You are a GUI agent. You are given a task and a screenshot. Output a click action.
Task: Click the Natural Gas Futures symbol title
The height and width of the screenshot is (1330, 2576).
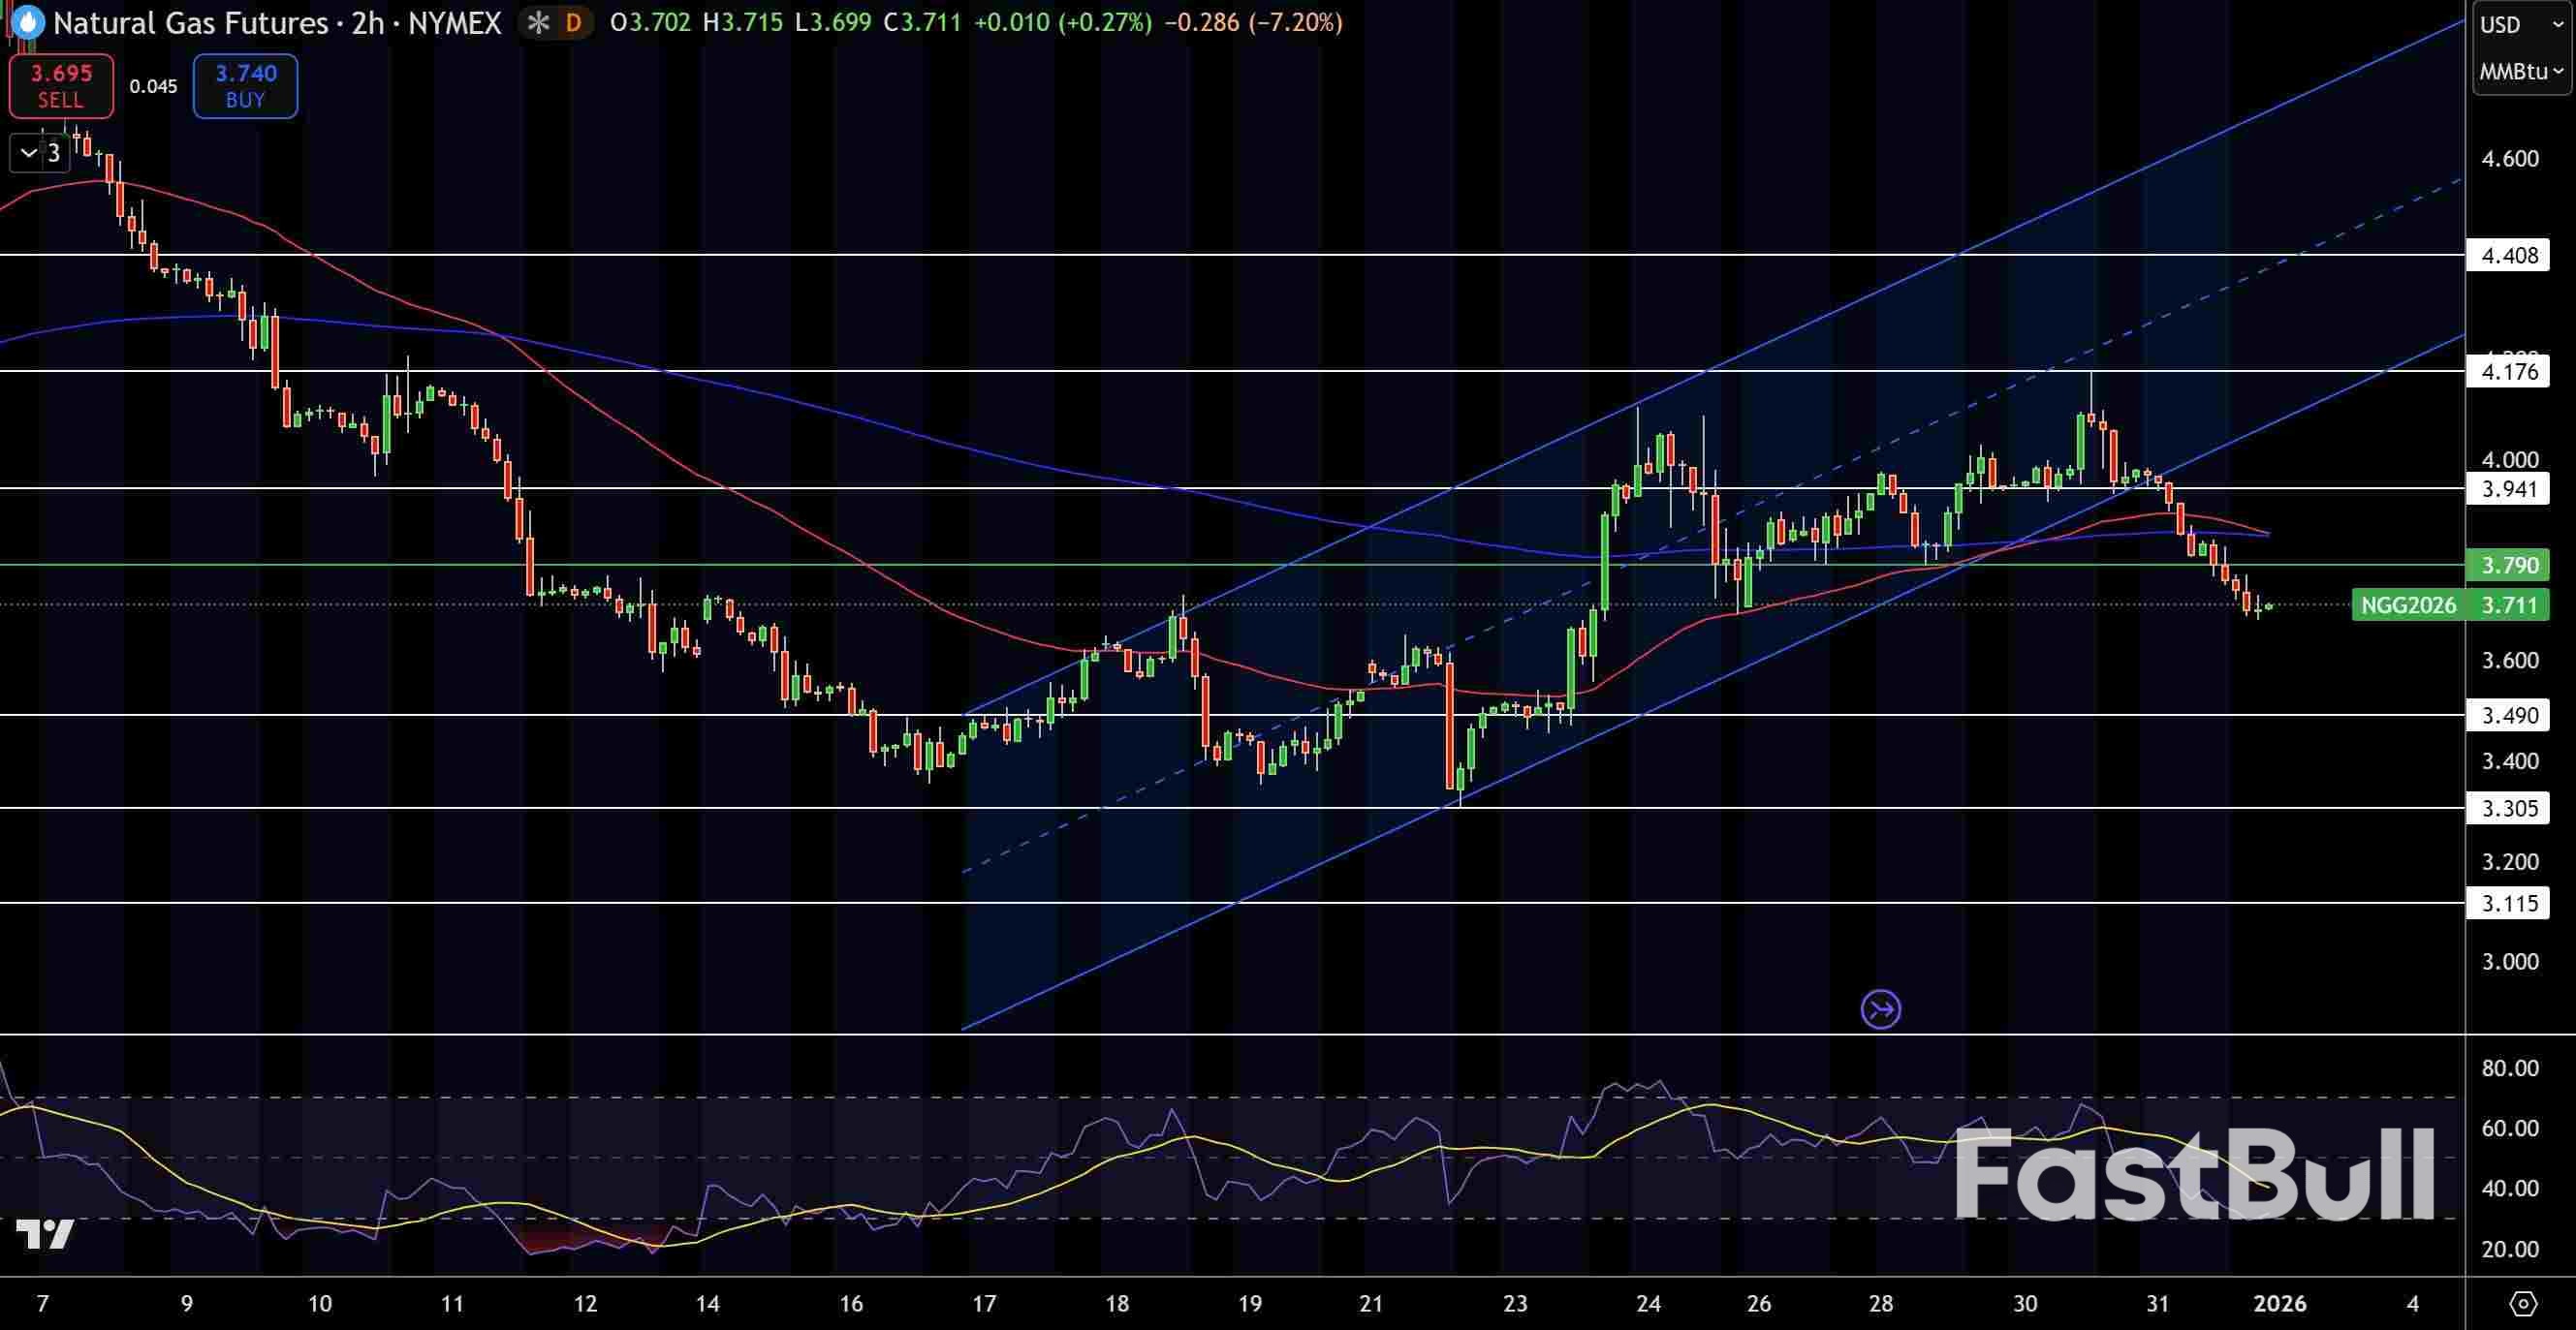(190, 22)
